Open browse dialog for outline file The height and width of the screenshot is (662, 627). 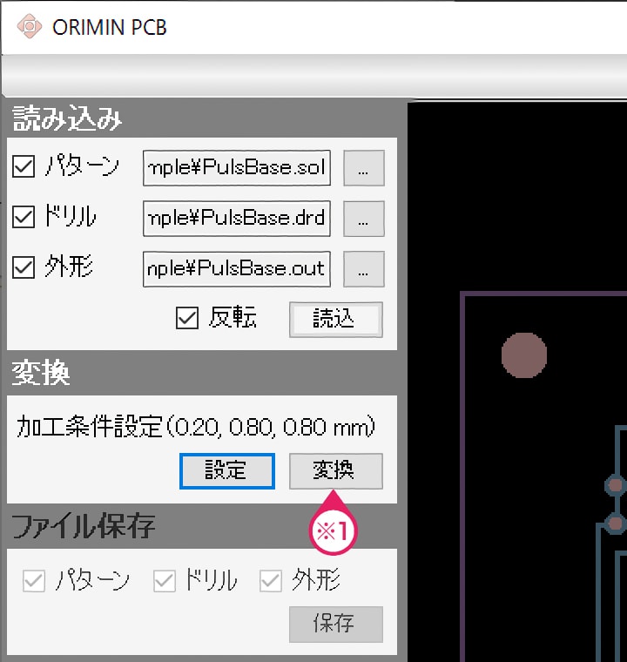[363, 270]
